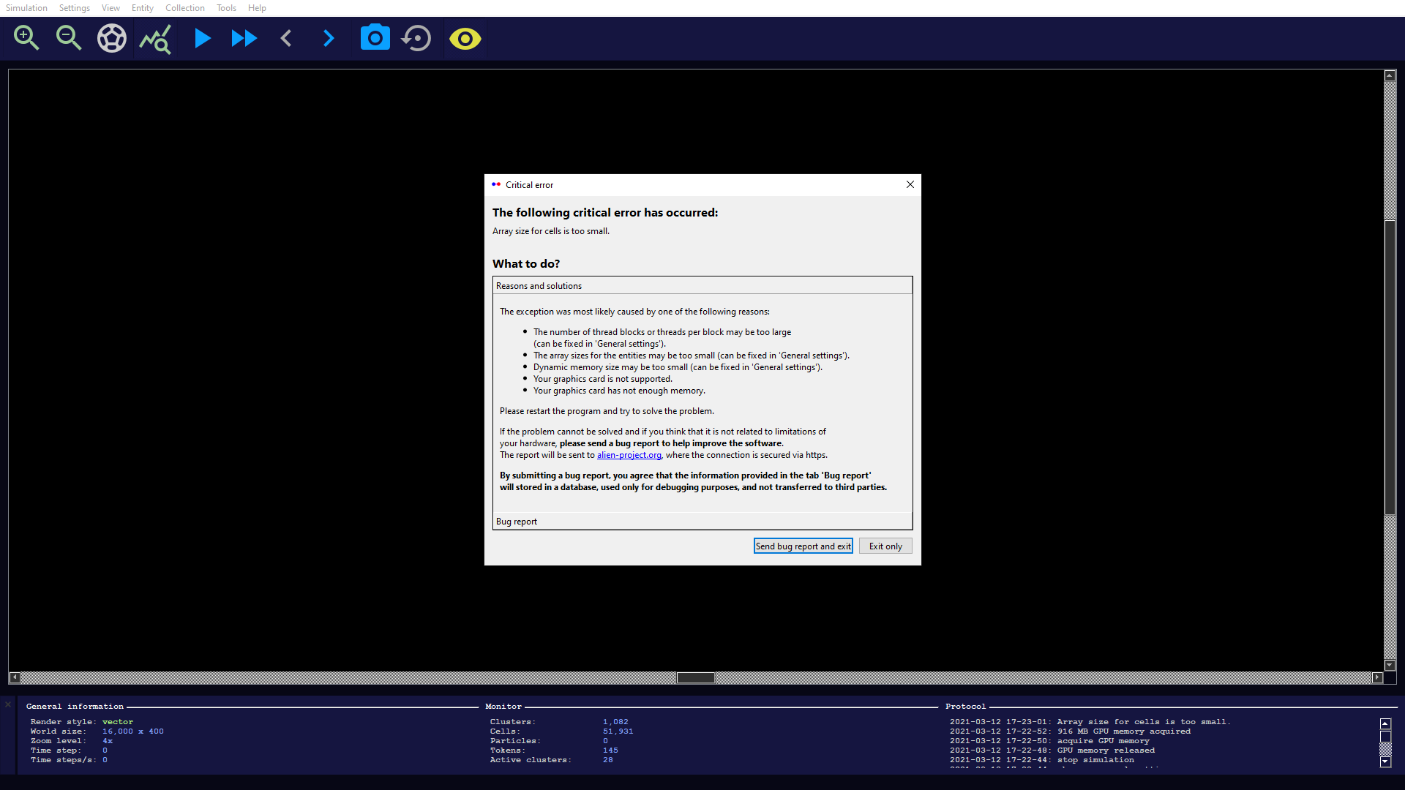Toggle the yellow eye display icon

pyautogui.click(x=465, y=38)
